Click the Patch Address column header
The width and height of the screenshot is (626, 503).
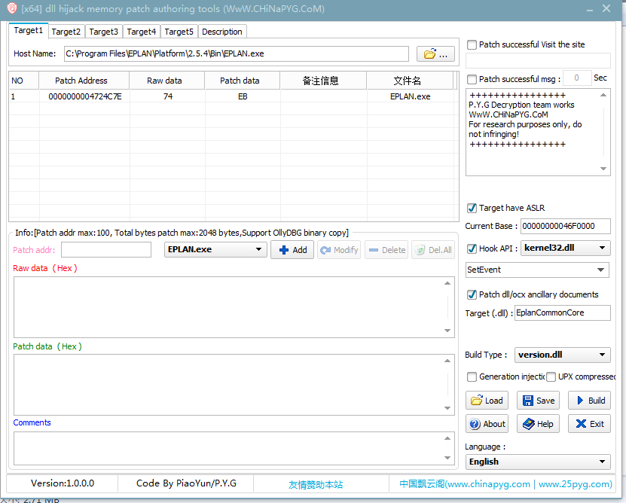[84, 81]
